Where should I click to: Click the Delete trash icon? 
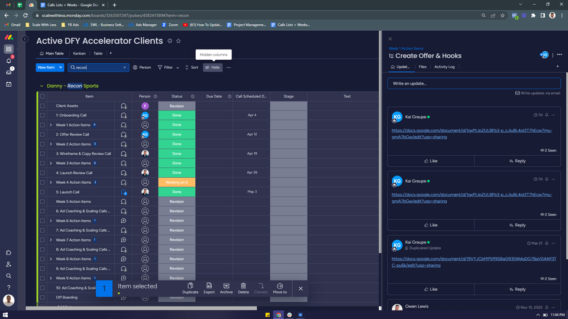click(x=243, y=286)
